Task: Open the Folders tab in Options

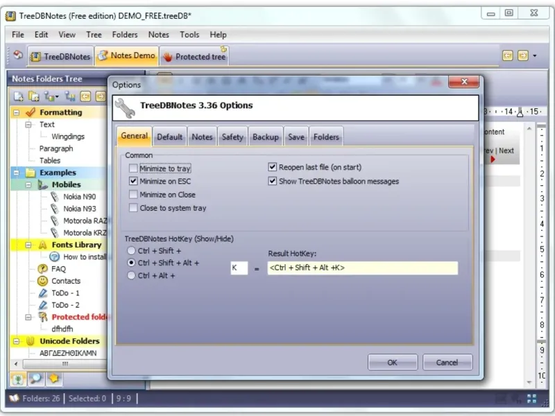Action: 326,137
